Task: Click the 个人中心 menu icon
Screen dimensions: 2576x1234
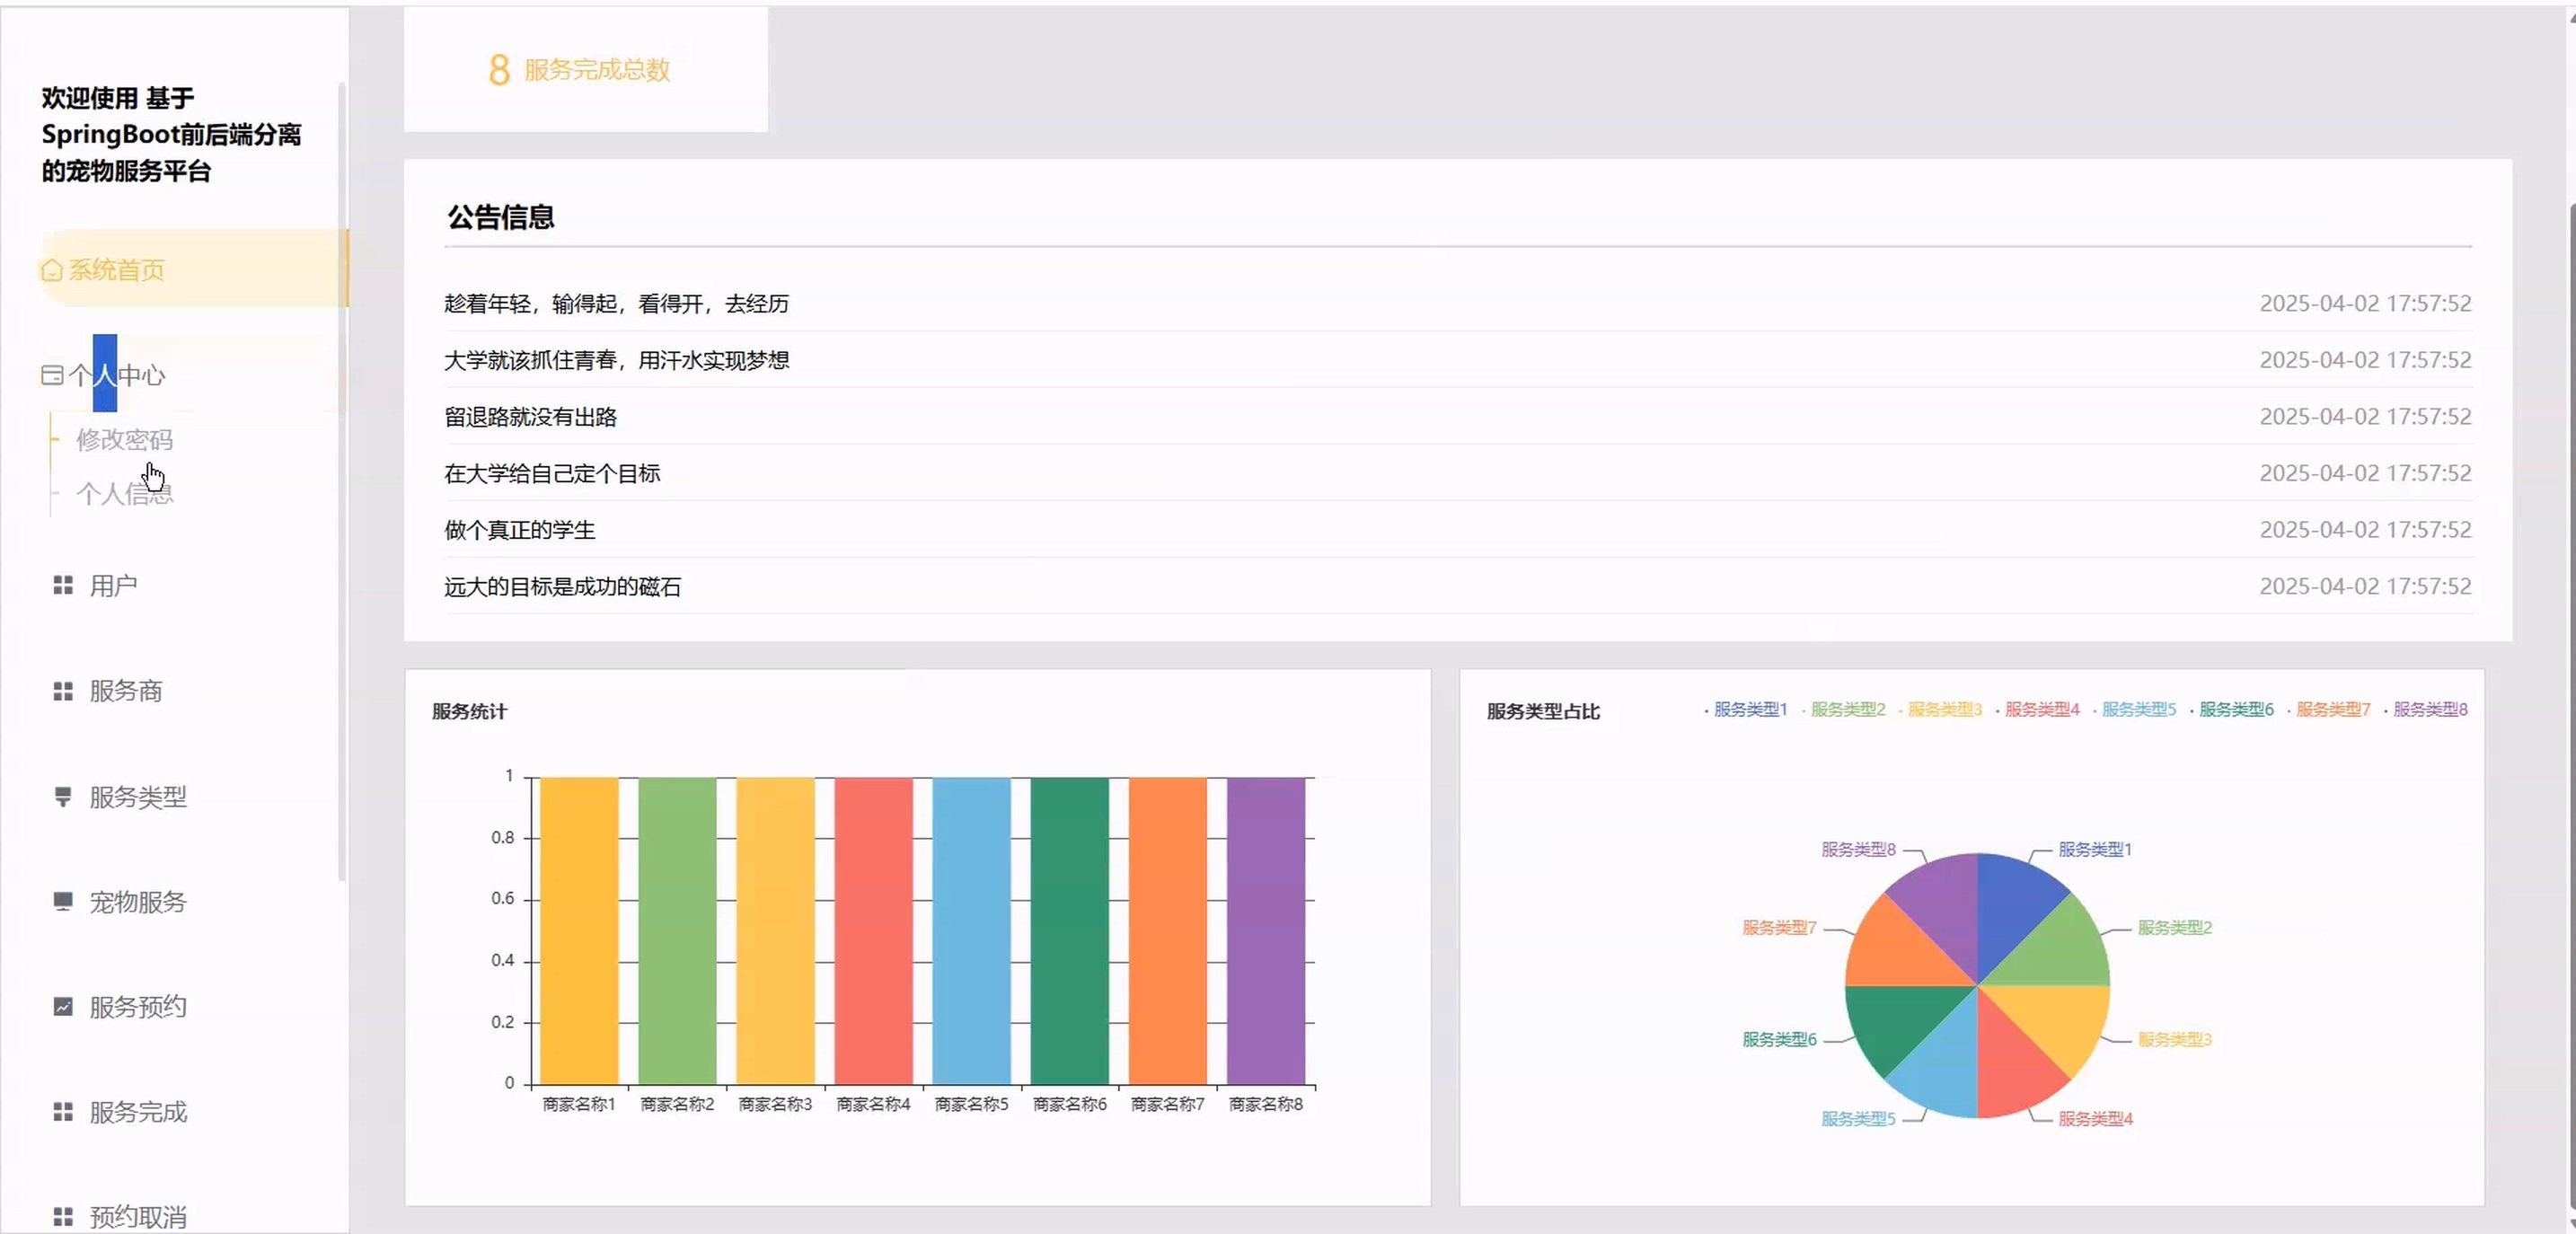Action: coord(52,375)
